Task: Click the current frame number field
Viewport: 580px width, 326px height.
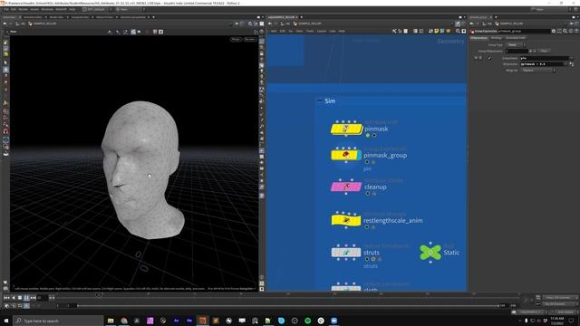Action: (42, 298)
